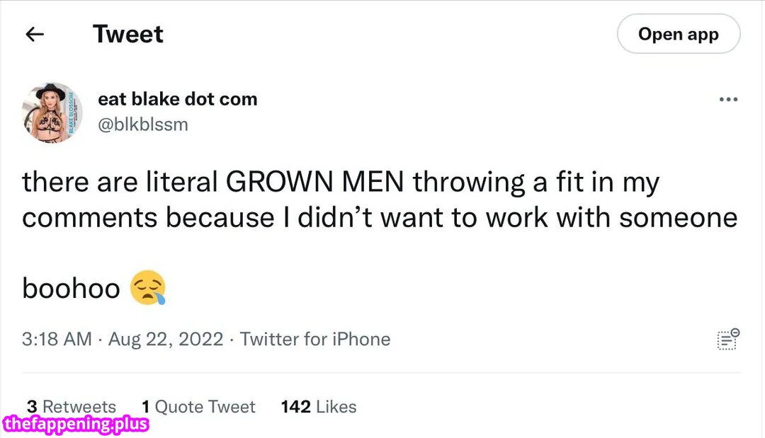765x438 pixels.
Task: Click the word boohoo in the tweet
Action: [72, 289]
